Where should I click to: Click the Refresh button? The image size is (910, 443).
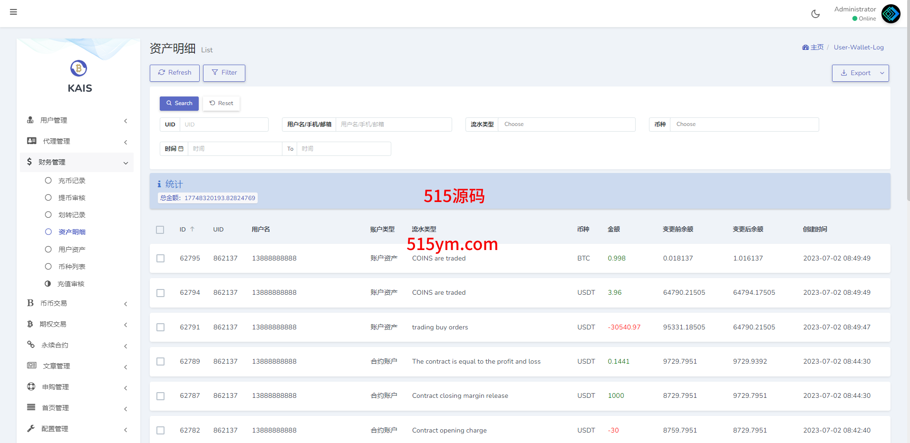coord(174,73)
